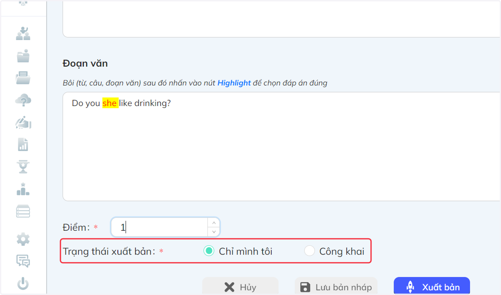The image size is (501, 295).
Task: Click the highlighted word 'she'
Action: [x=110, y=103]
